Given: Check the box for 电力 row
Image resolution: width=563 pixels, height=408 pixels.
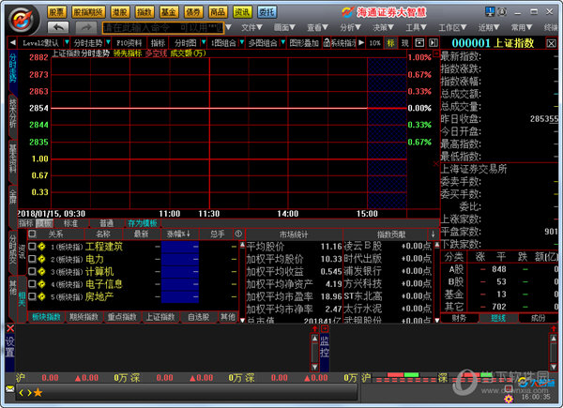Looking at the screenshot, I should click(x=32, y=259).
